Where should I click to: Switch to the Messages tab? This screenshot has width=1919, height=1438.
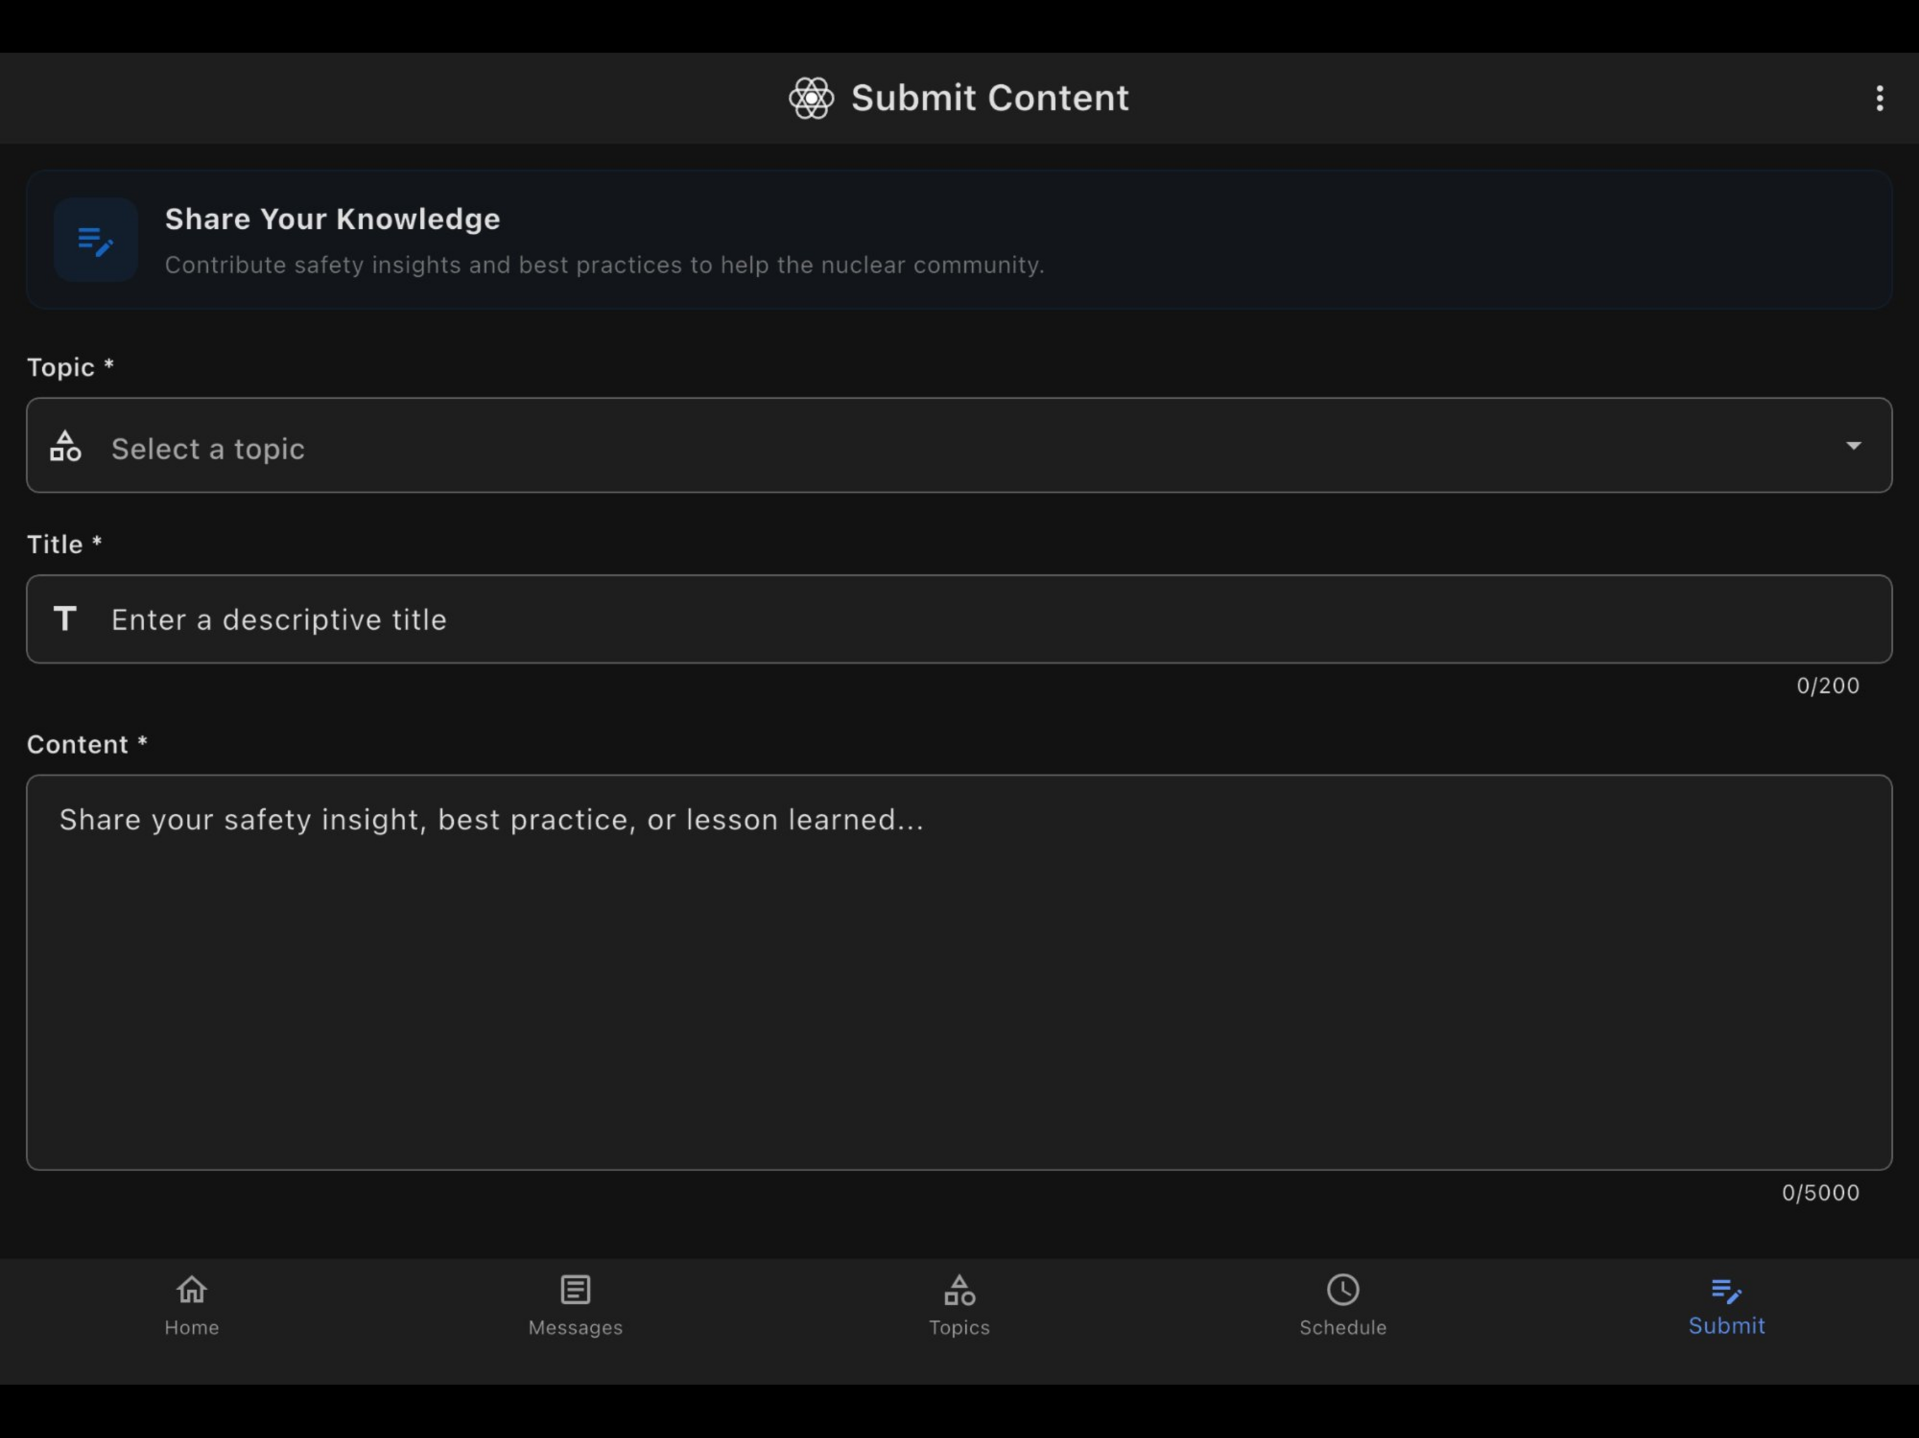point(575,1306)
